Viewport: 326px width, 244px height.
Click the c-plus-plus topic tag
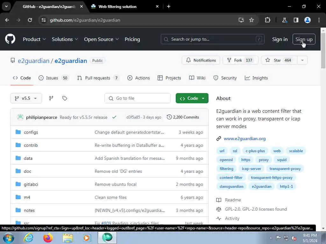[255, 151]
